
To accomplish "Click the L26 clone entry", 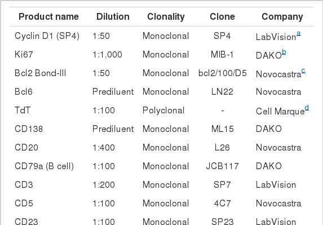I will (x=222, y=148).
